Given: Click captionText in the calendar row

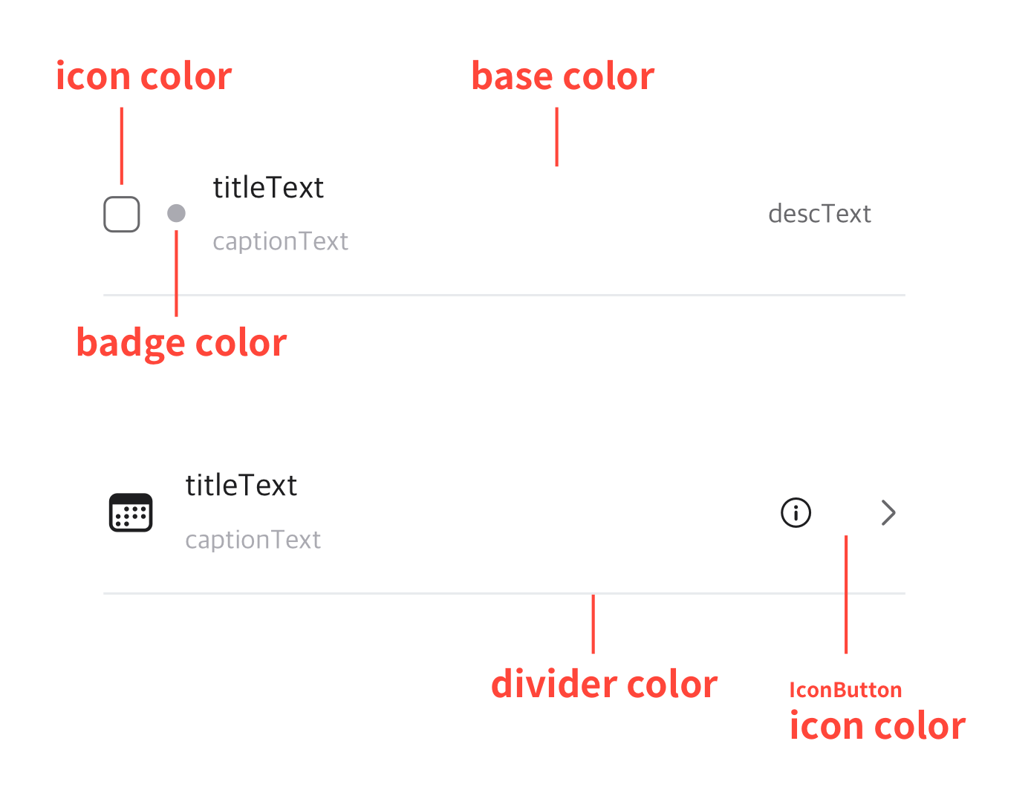Looking at the screenshot, I should 253,541.
